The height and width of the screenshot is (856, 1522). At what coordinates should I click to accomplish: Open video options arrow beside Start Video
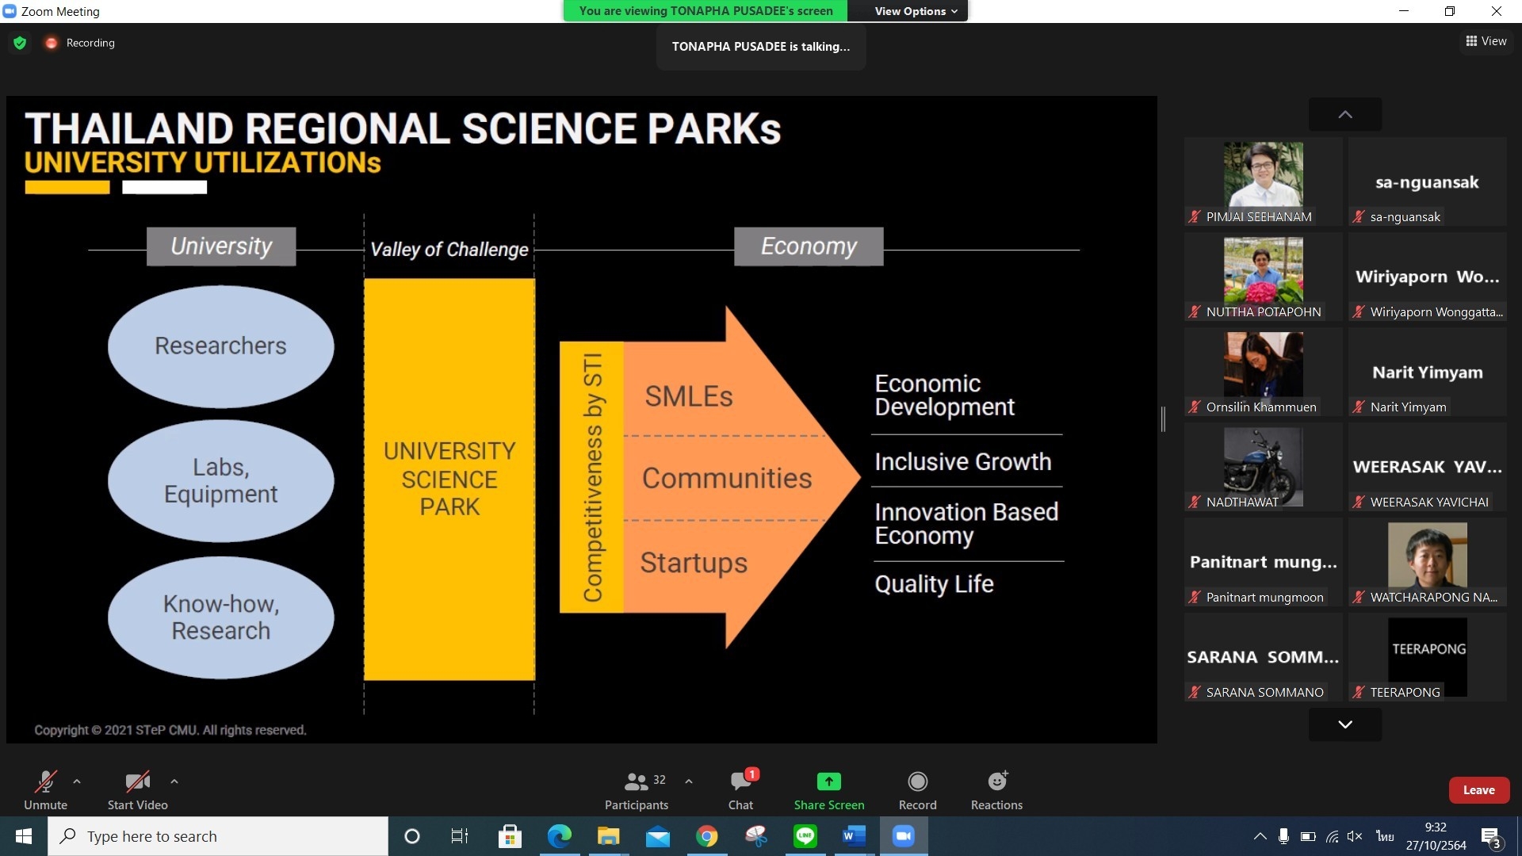coord(174,781)
